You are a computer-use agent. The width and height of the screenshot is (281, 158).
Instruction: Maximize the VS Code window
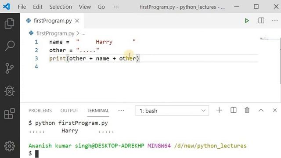click(256, 7)
